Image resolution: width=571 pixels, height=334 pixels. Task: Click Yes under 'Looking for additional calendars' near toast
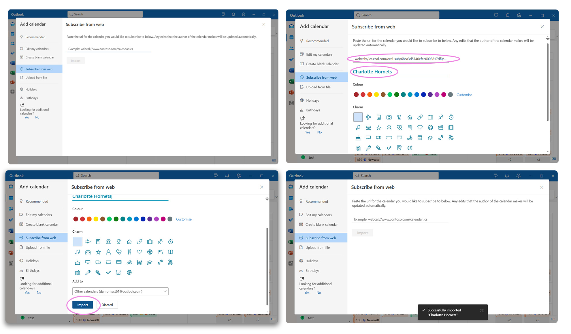point(307,293)
